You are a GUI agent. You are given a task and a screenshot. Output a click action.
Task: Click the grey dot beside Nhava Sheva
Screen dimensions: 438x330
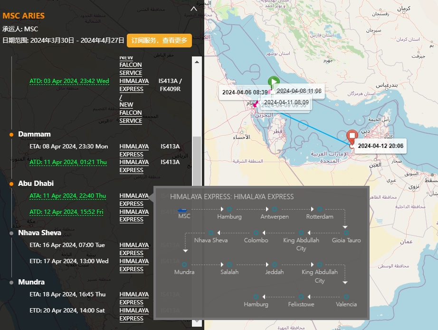coord(11,233)
